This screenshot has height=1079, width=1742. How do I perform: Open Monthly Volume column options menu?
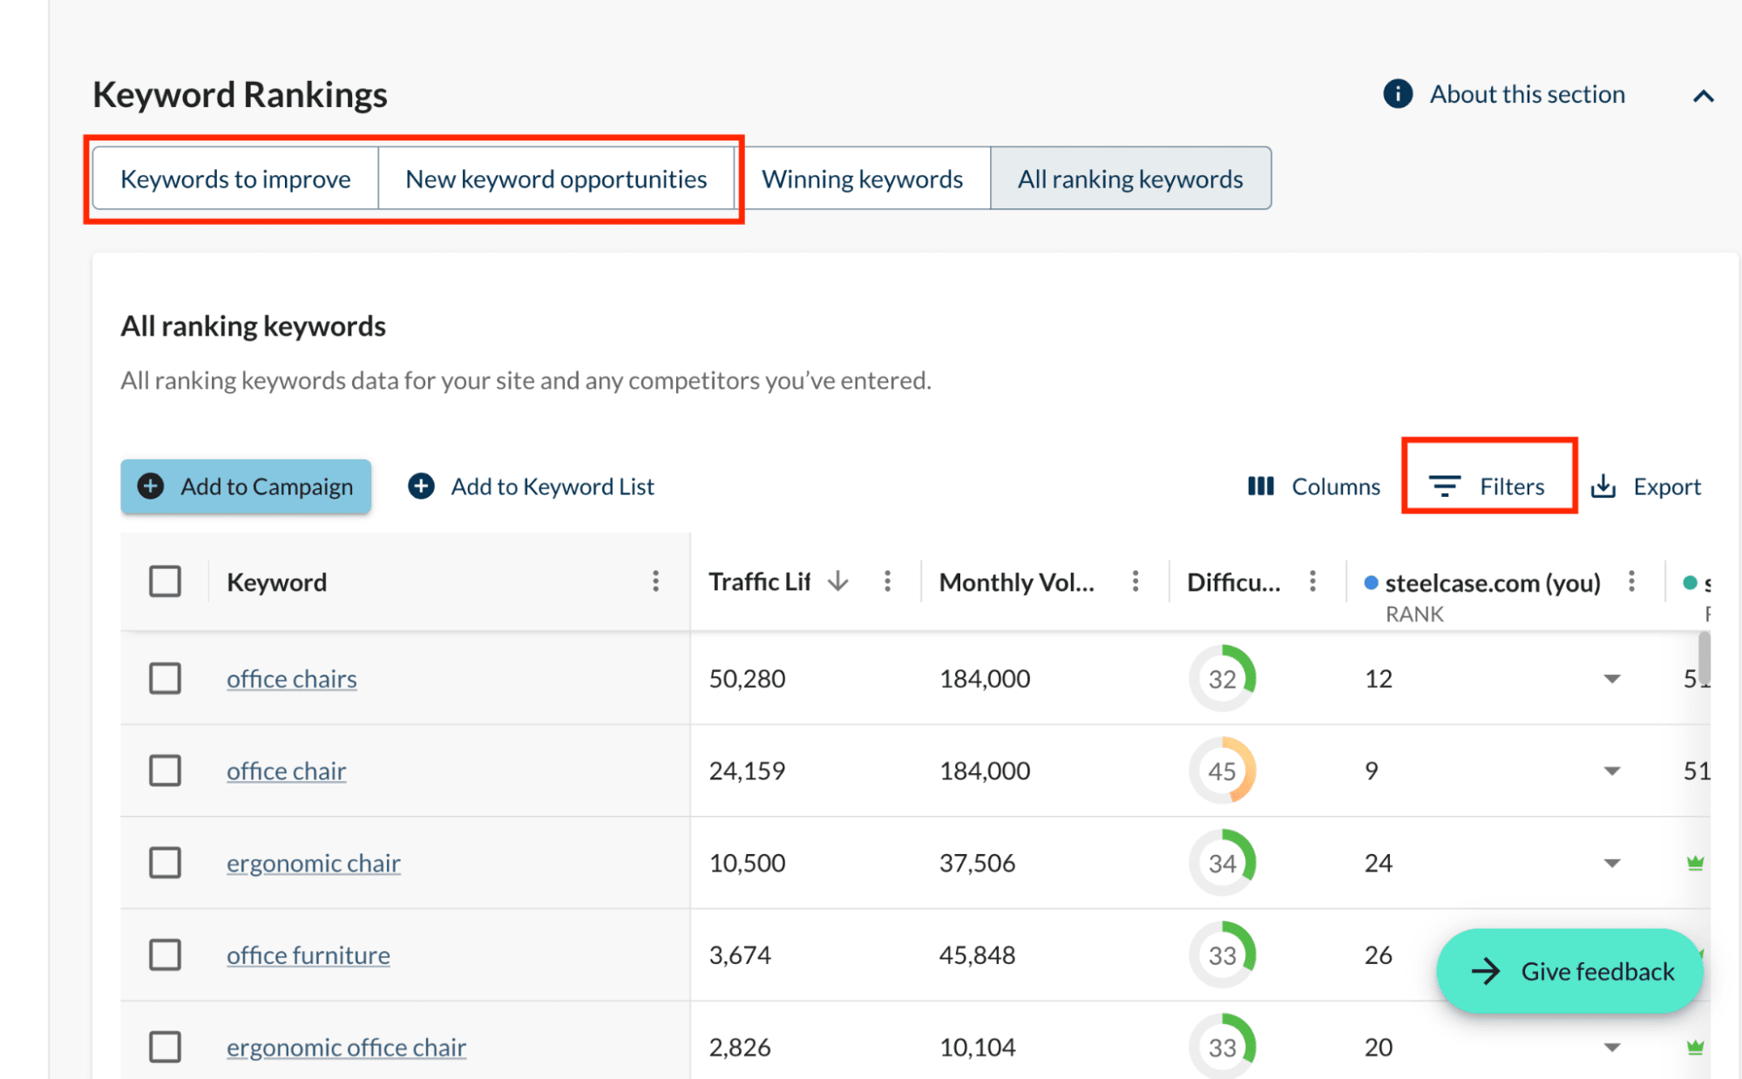[x=1135, y=581]
